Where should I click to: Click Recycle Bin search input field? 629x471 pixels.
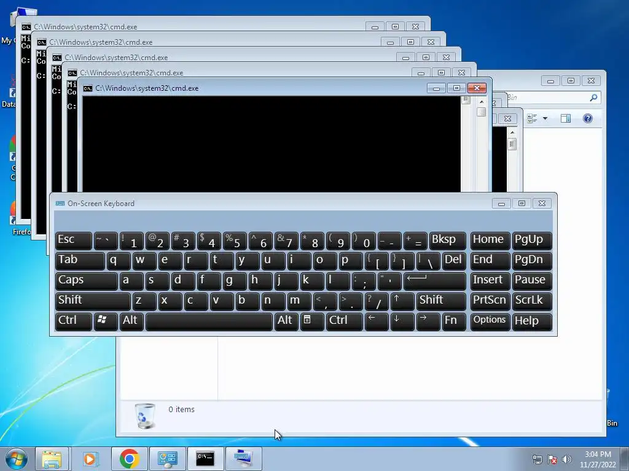(553, 98)
